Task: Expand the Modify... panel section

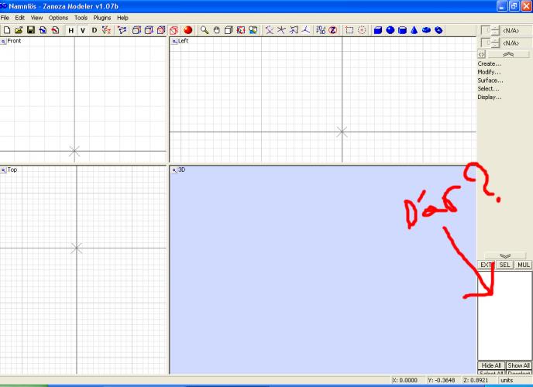Action: tap(489, 72)
